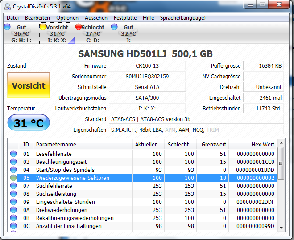Open the Bearbeiten menu

(37, 18)
